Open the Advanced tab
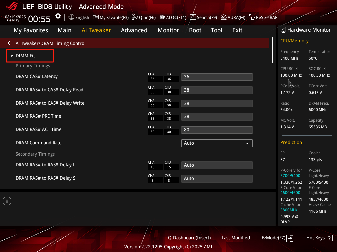Viewport: 337px width, 252px height. tap(134, 30)
